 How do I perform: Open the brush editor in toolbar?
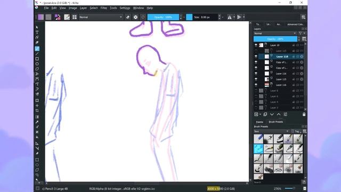coord(67,17)
